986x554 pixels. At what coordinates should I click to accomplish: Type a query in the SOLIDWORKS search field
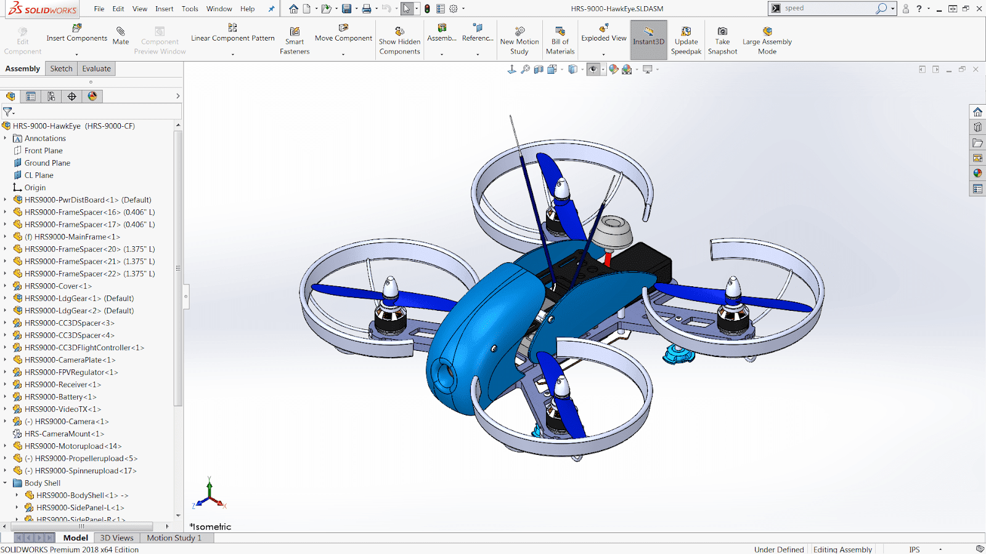point(826,8)
